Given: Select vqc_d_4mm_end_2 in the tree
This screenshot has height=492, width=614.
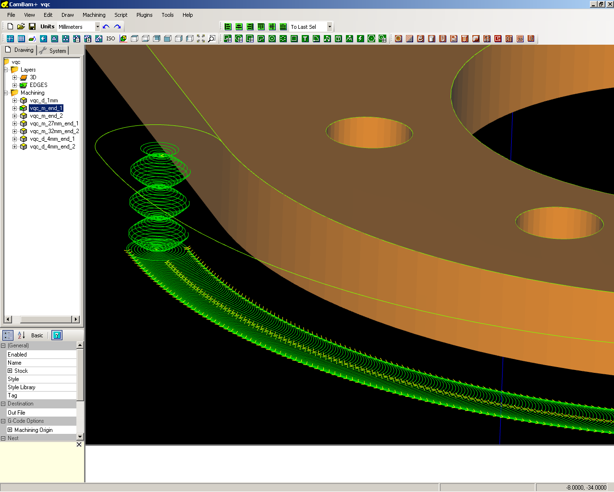Looking at the screenshot, I should [x=52, y=147].
